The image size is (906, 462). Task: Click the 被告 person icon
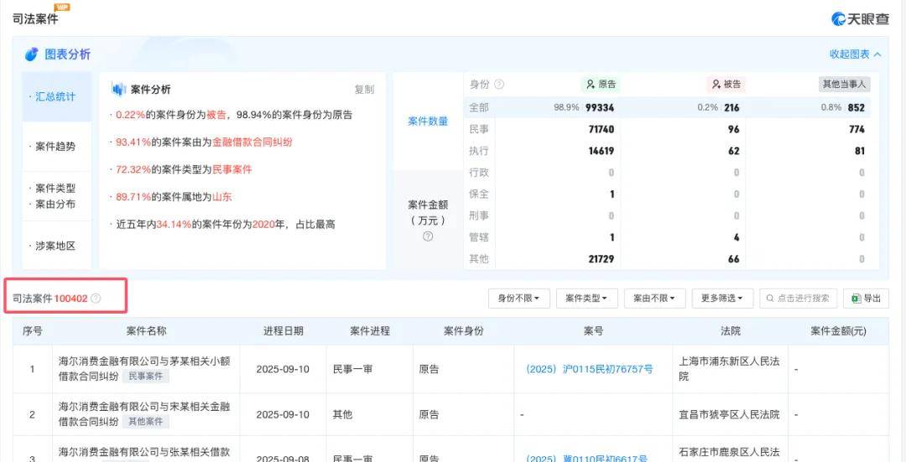[716, 85]
